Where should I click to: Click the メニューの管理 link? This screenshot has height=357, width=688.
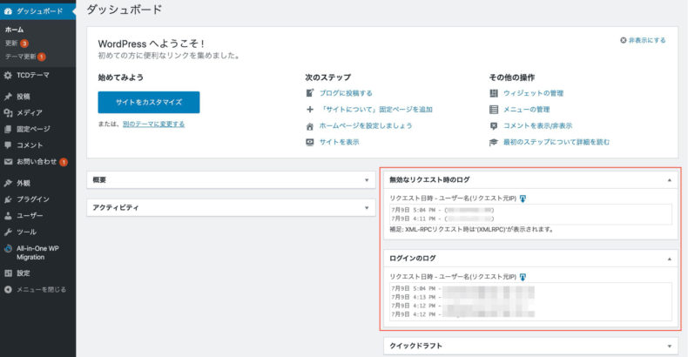click(526, 109)
